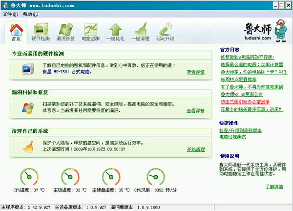Click the CPU风扇 speed gauge dial
This screenshot has width=293, height=211.
tap(156, 177)
